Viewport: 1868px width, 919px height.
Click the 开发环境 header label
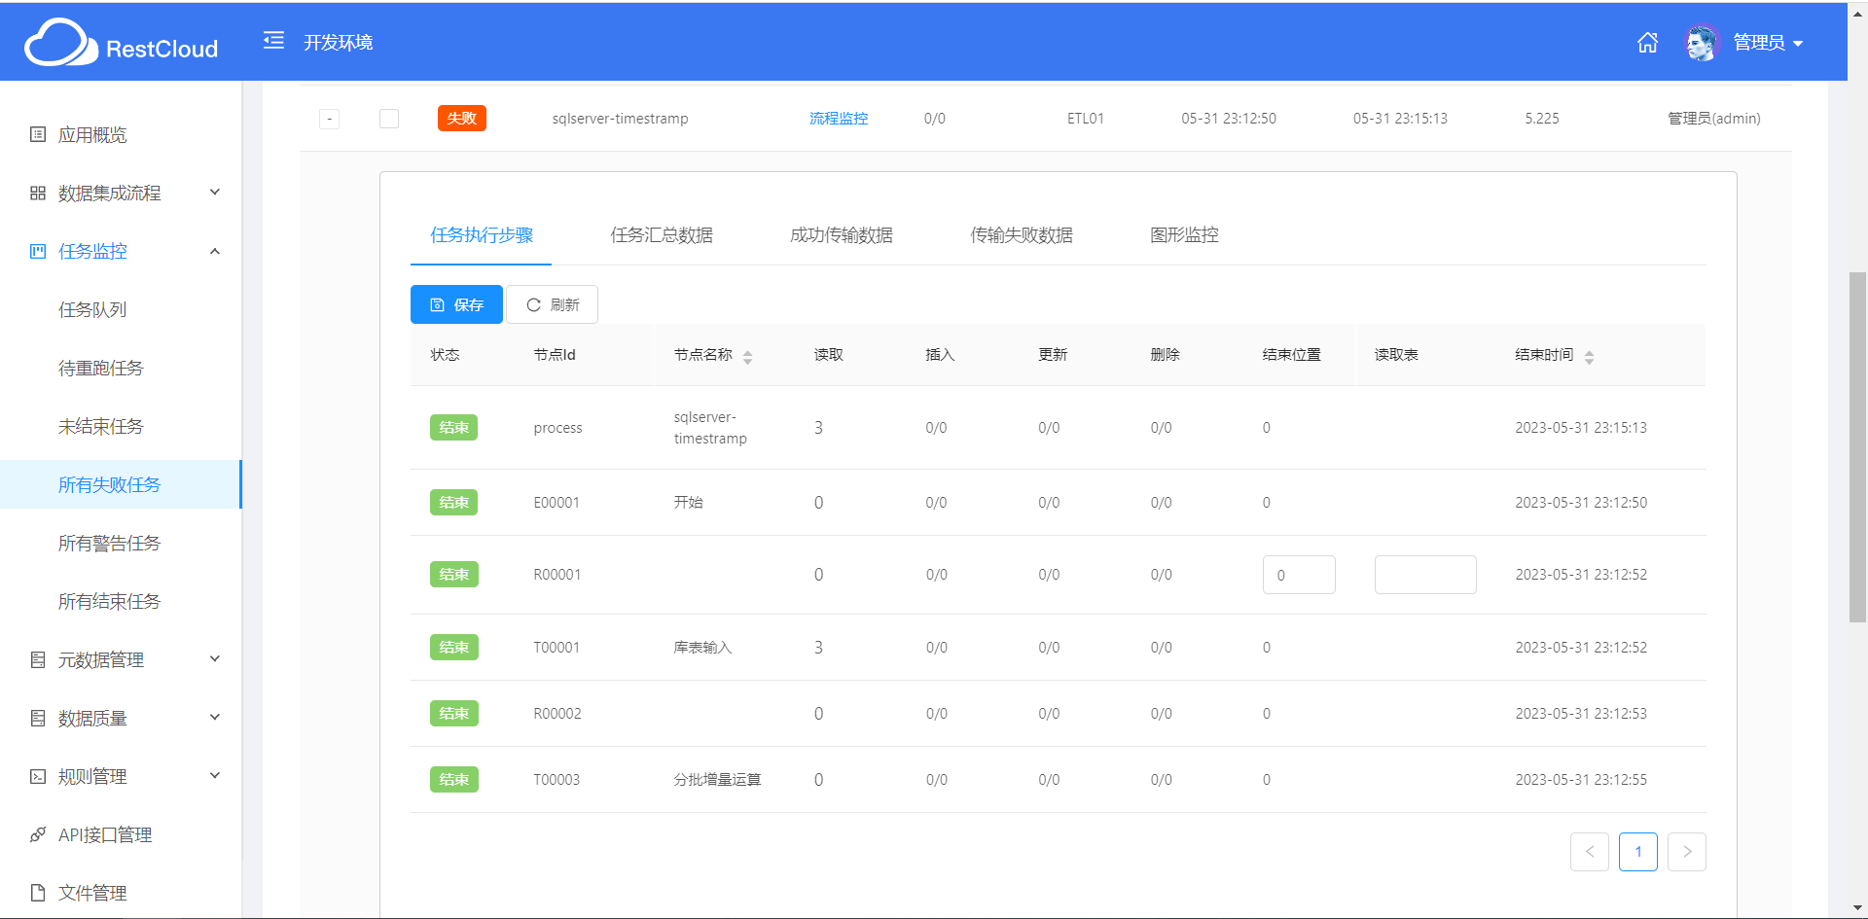[338, 43]
